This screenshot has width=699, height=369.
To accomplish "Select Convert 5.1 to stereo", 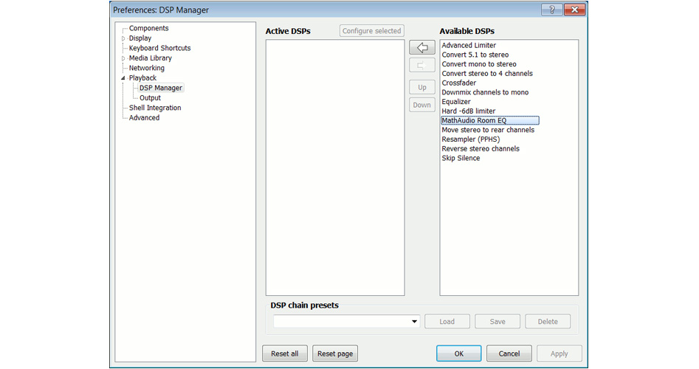I will (x=475, y=55).
